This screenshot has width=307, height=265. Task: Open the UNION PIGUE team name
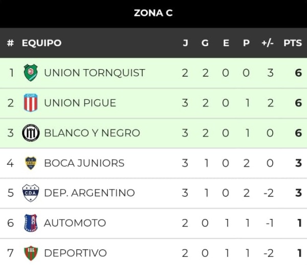(x=80, y=103)
